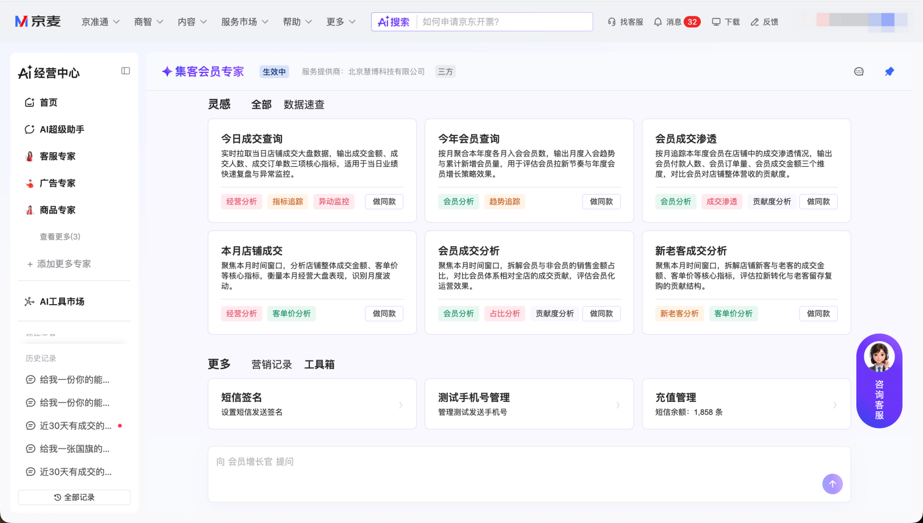Collapse the AI经营中心 sidebar panel icon
923x523 pixels.
[125, 71]
